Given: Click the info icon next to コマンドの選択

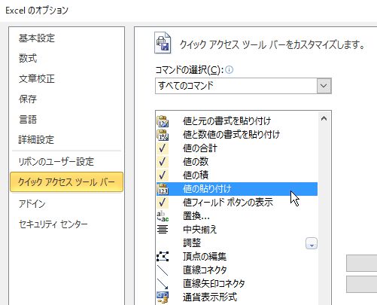Looking at the screenshot, I should click(x=229, y=69).
